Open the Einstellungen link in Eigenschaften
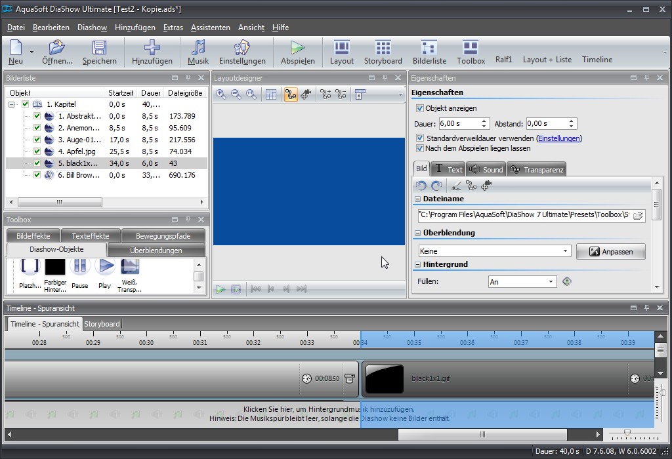Viewport: 672px width, 459px height. pos(558,138)
